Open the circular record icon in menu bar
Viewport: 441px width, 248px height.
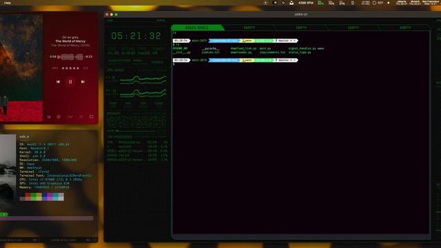tap(265, 3)
